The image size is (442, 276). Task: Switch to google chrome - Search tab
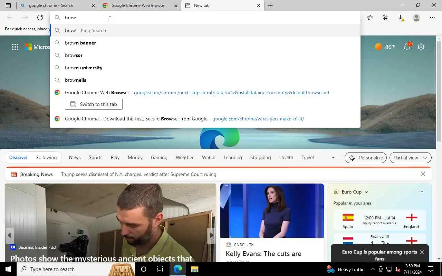(x=58, y=6)
